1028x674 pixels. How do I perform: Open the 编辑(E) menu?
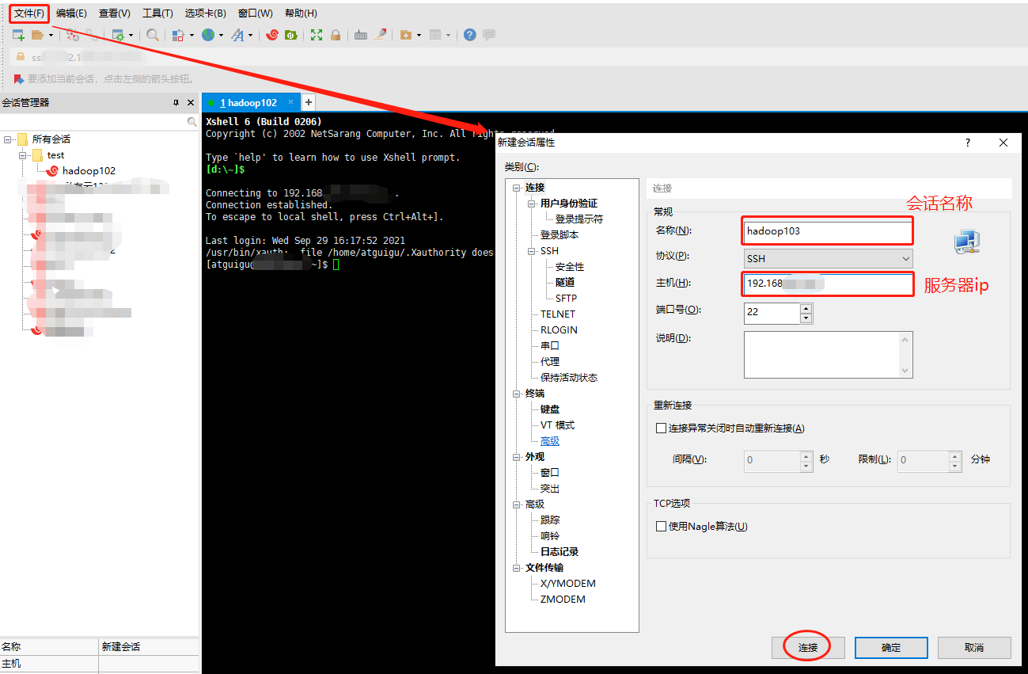point(71,13)
